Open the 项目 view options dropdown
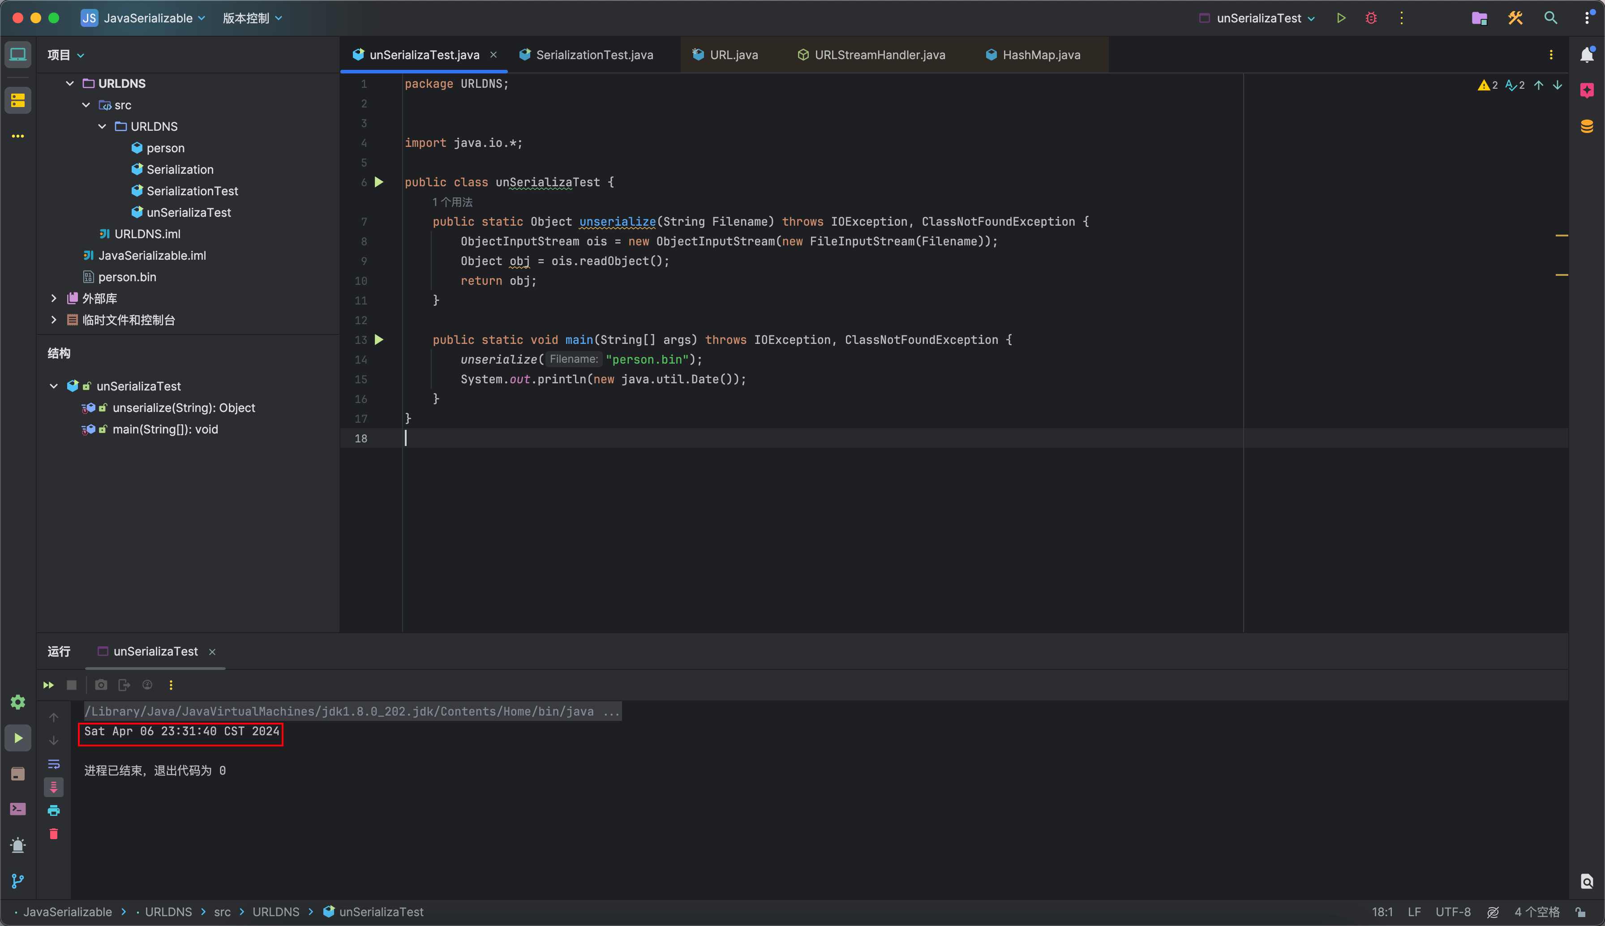 click(x=81, y=56)
